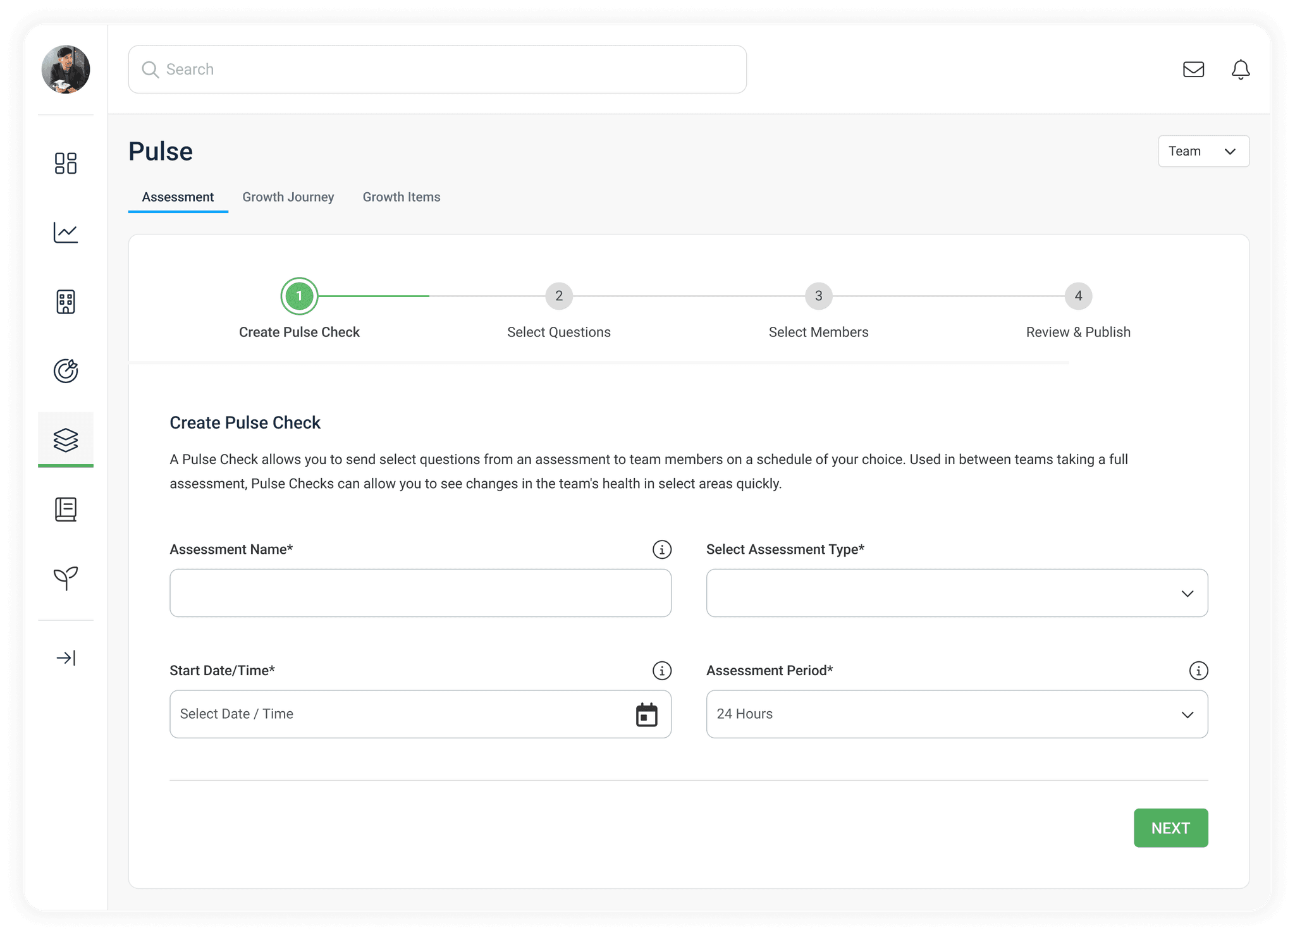Open the book library sidebar icon
This screenshot has width=1295, height=935.
coord(66,509)
